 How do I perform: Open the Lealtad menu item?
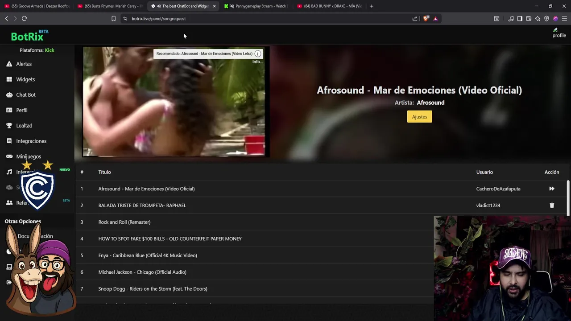(x=24, y=126)
